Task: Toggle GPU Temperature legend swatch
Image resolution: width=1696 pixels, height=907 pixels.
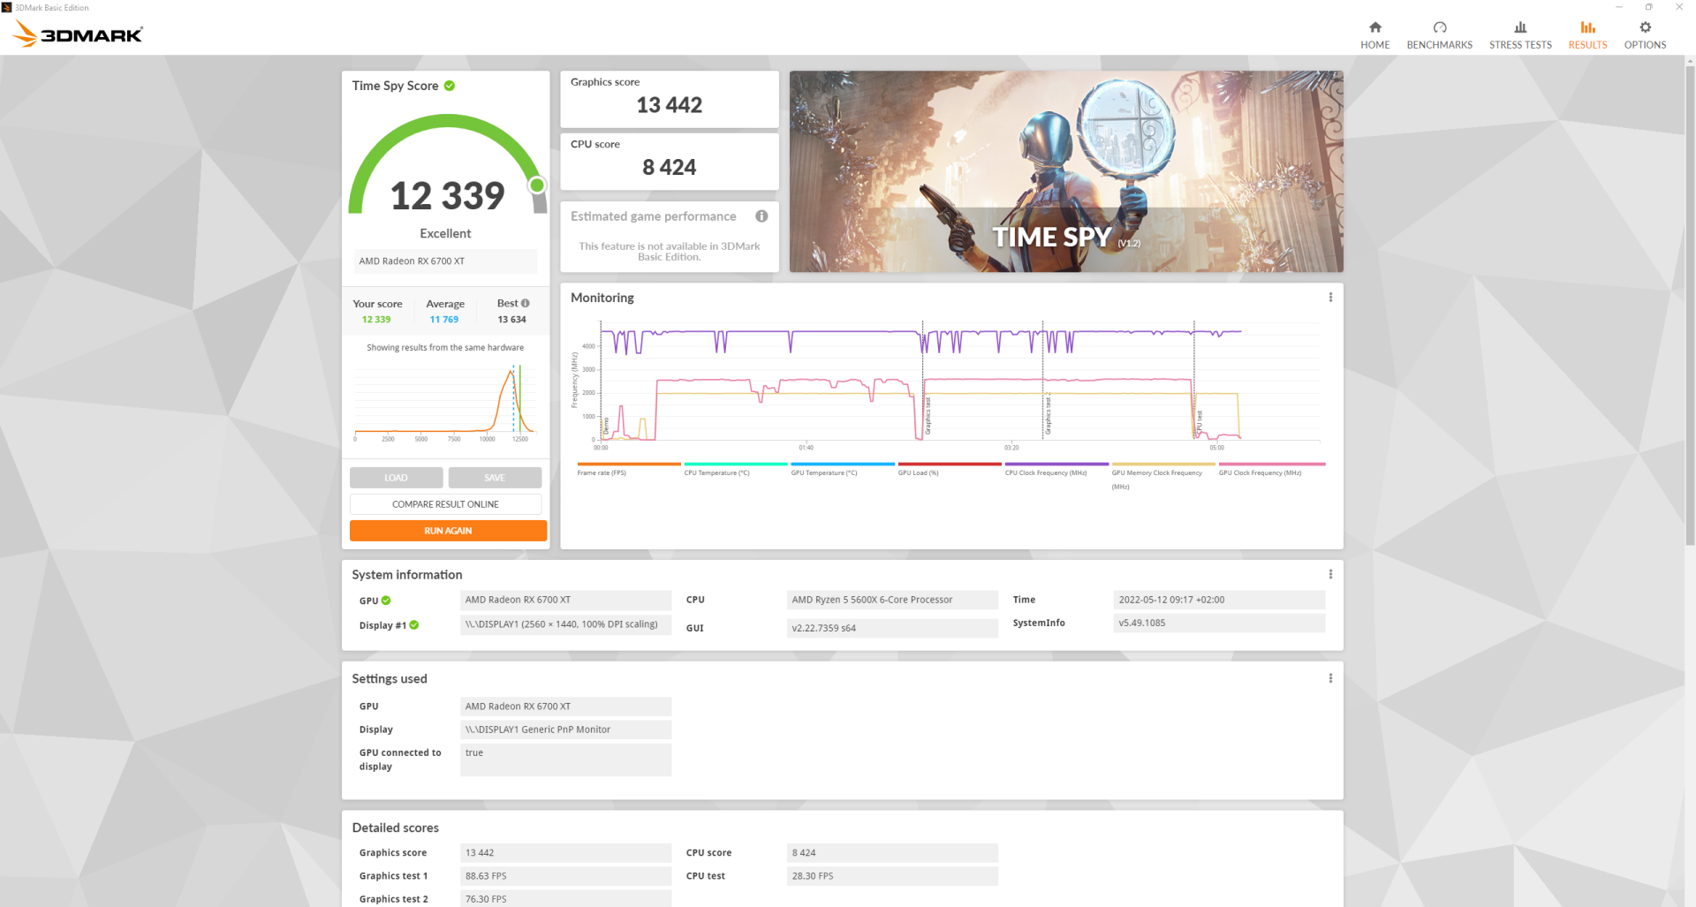Action: tap(843, 464)
